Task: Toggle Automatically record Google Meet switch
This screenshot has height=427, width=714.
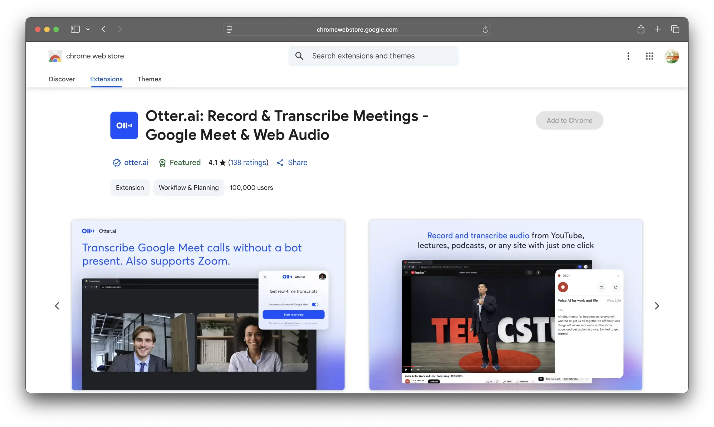Action: pyautogui.click(x=315, y=304)
